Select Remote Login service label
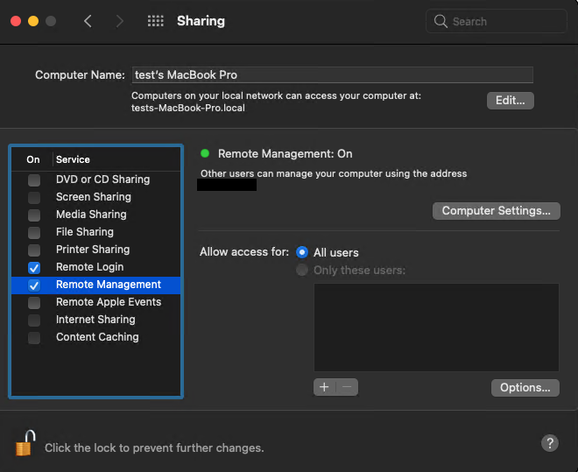This screenshot has width=578, height=472. click(x=90, y=267)
